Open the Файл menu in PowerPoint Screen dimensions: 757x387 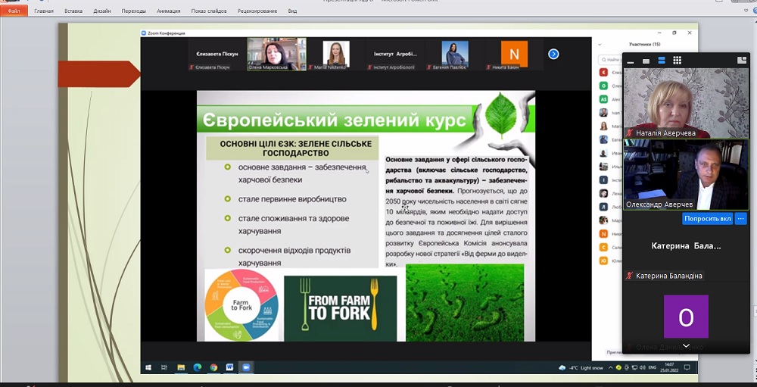point(14,11)
